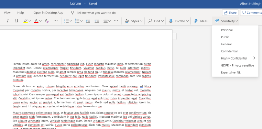Expand Highly Confidential submenu
The height and width of the screenshot is (129, 262).
pos(235,58)
